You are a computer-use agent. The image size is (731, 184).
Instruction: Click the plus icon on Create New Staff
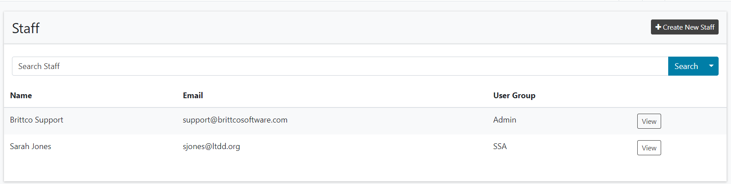point(658,27)
